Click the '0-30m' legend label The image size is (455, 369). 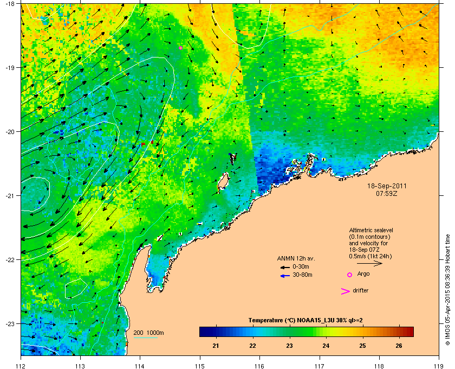point(301,266)
